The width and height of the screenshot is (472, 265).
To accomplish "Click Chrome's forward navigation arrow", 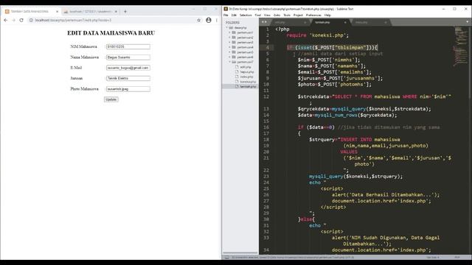I will pyautogui.click(x=13, y=20).
